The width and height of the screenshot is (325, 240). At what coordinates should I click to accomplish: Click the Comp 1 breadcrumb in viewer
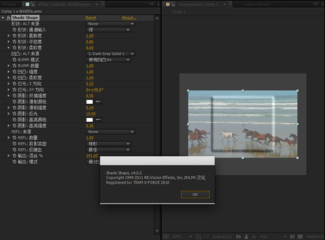pos(179,12)
